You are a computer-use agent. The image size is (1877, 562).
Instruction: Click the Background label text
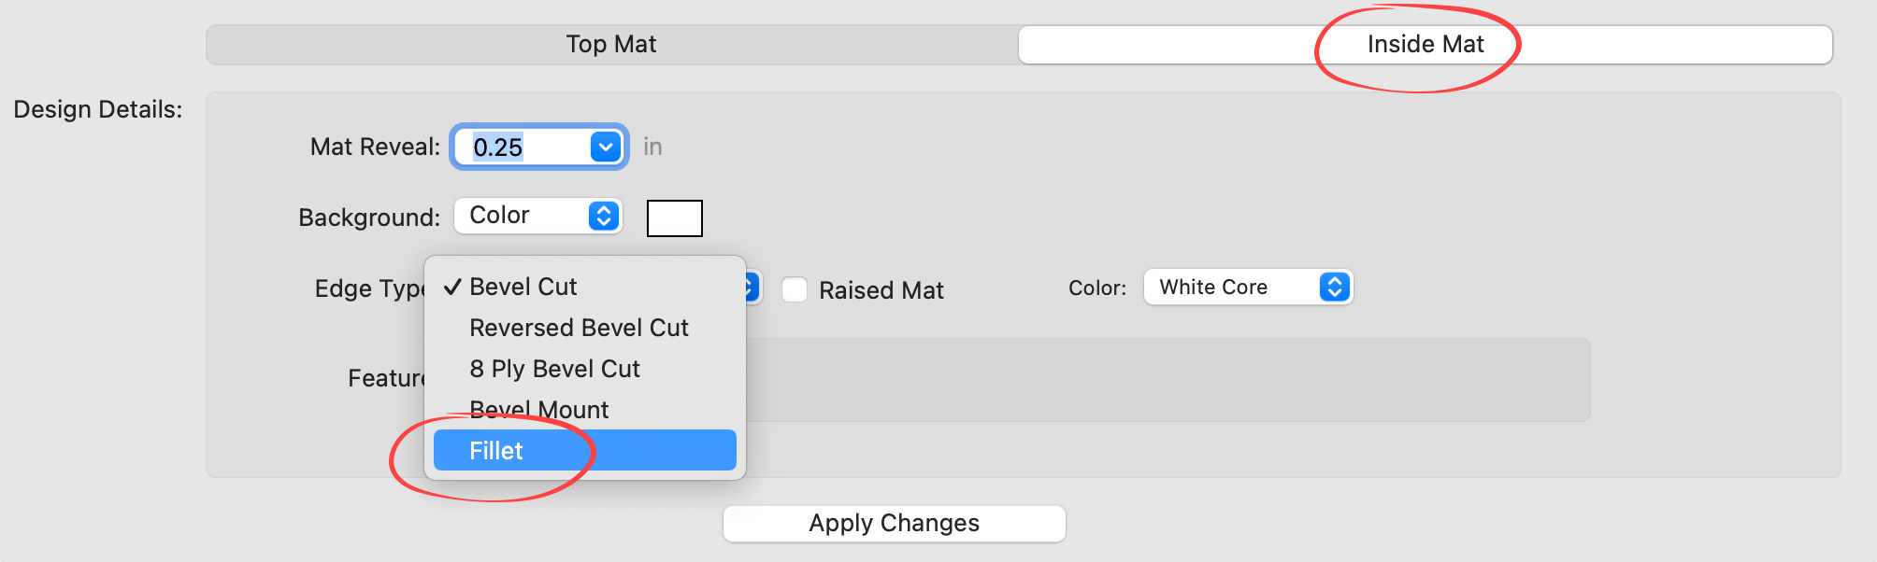pos(368,218)
